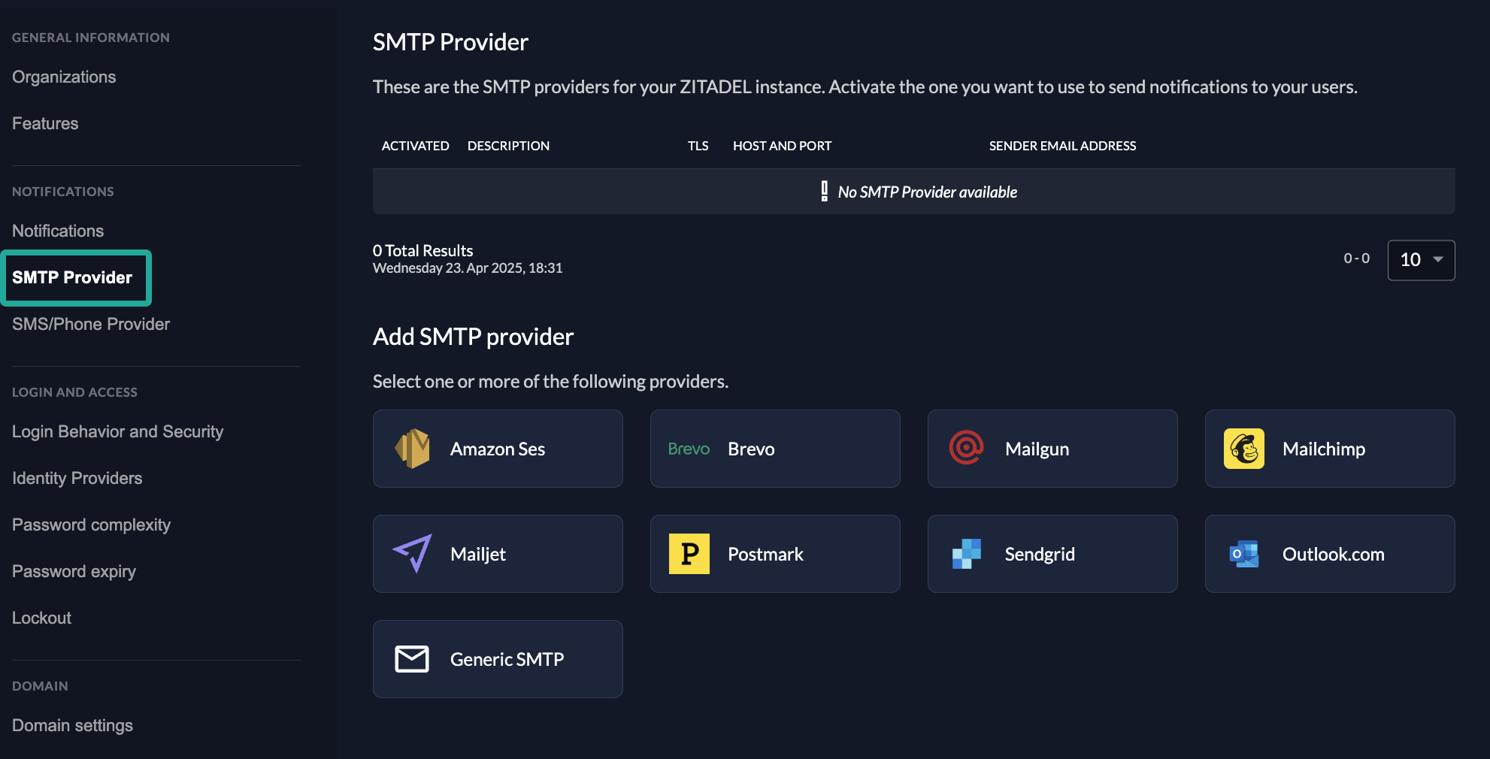This screenshot has height=759, width=1490.
Task: Click the blue Sendgrid logo icon
Action: 966,554
